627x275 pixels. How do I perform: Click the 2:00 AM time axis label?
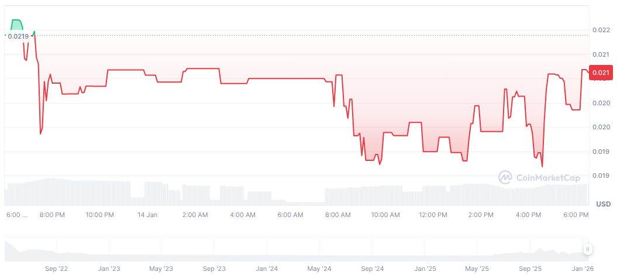[195, 215]
